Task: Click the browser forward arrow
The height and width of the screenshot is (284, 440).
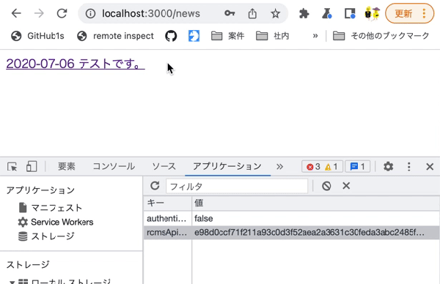Action: [x=39, y=13]
